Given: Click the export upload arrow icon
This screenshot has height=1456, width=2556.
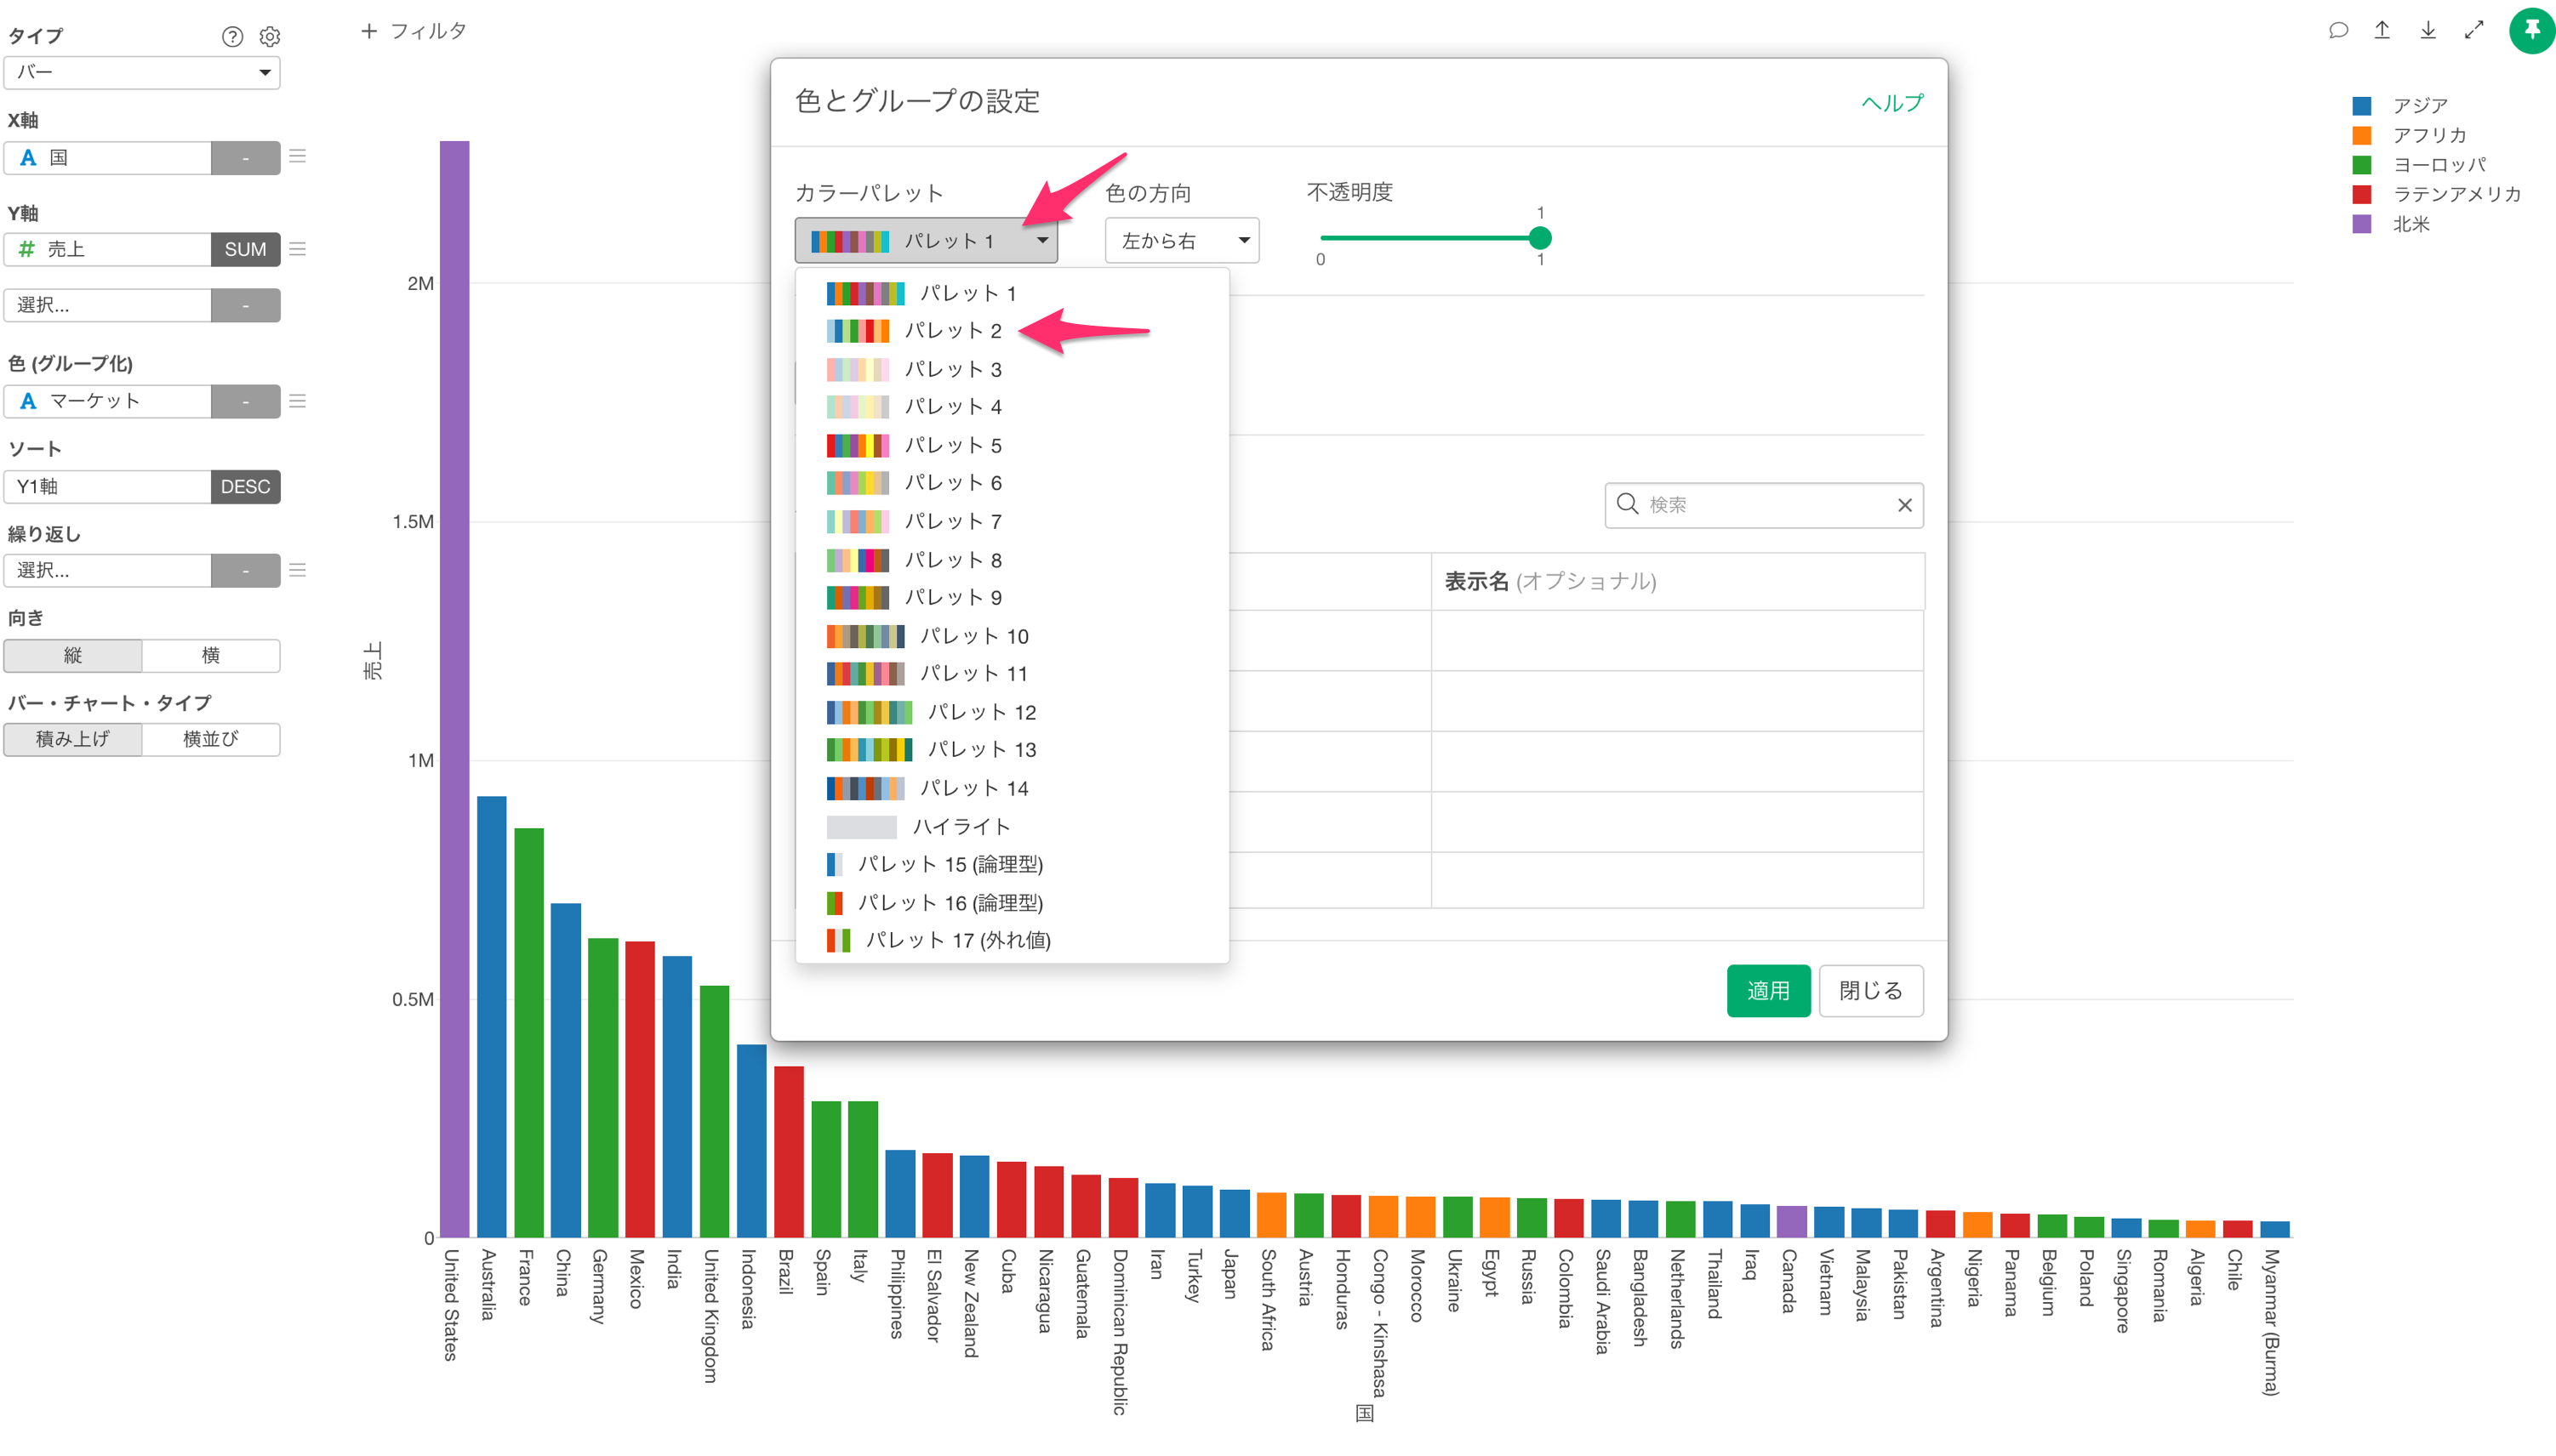Looking at the screenshot, I should pyautogui.click(x=2382, y=31).
